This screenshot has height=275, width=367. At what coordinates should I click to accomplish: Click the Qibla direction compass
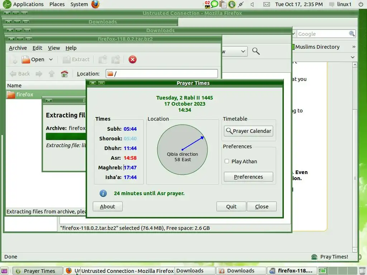pyautogui.click(x=182, y=150)
